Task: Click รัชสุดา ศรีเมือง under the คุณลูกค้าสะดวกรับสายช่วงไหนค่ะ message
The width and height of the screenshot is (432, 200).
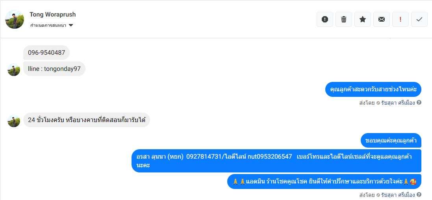Action: pyautogui.click(x=398, y=103)
